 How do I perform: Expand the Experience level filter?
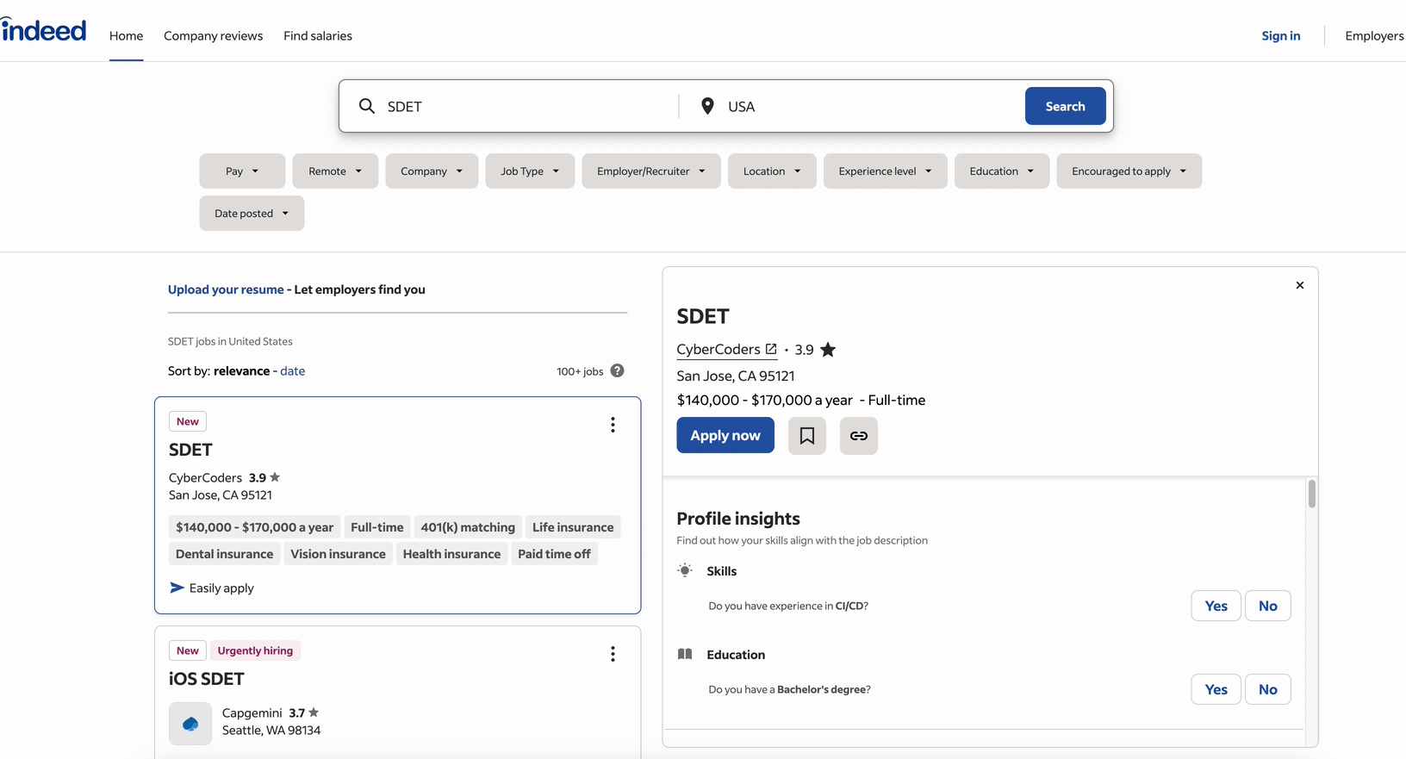tap(886, 171)
